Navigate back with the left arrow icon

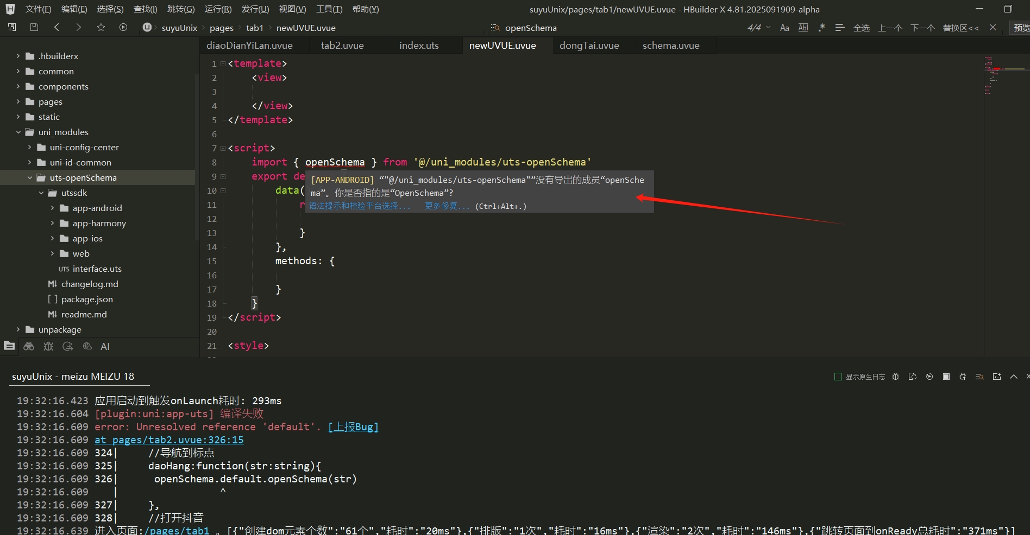56,27
